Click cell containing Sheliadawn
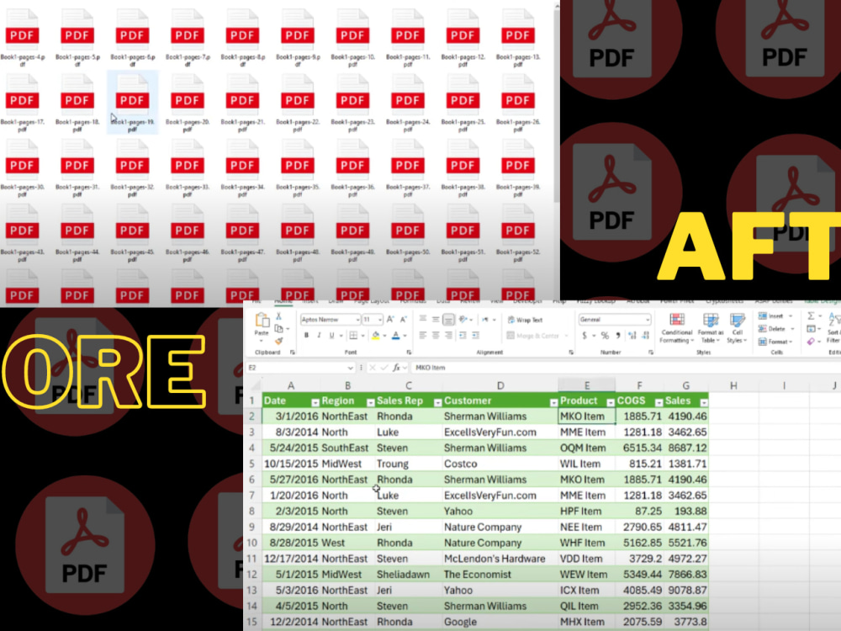Screen dimensions: 841x631 point(408,574)
